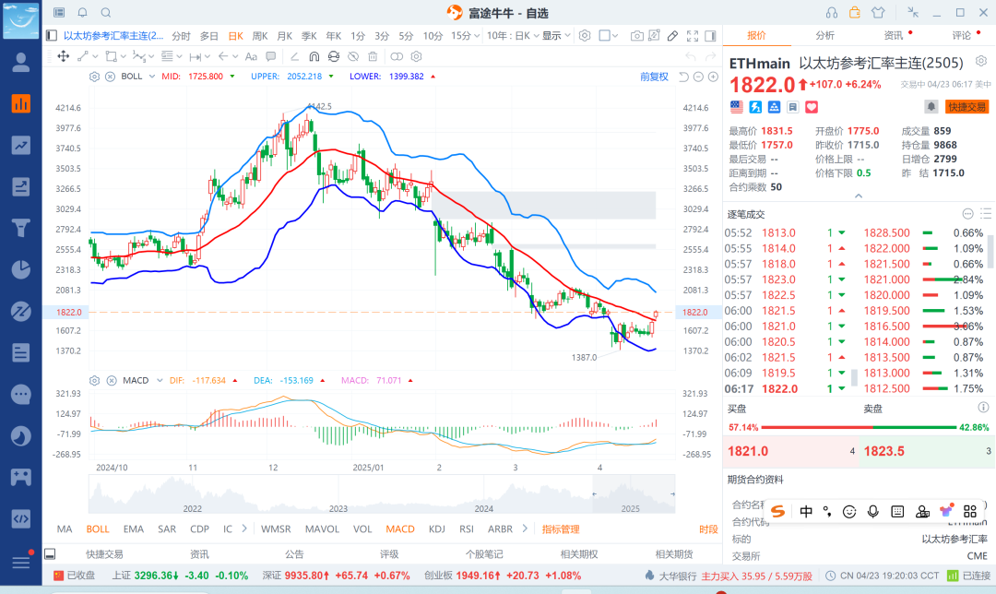Toggle the right side panel layout icon
Viewport: 996px width, 594px height.
711,36
